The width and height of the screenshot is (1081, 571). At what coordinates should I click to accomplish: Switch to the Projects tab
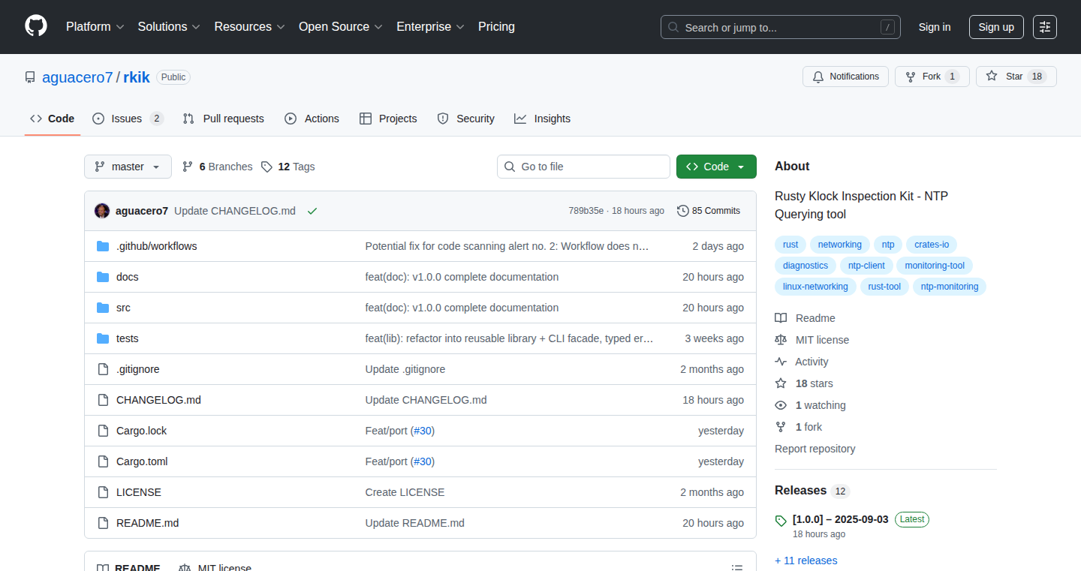pos(388,119)
